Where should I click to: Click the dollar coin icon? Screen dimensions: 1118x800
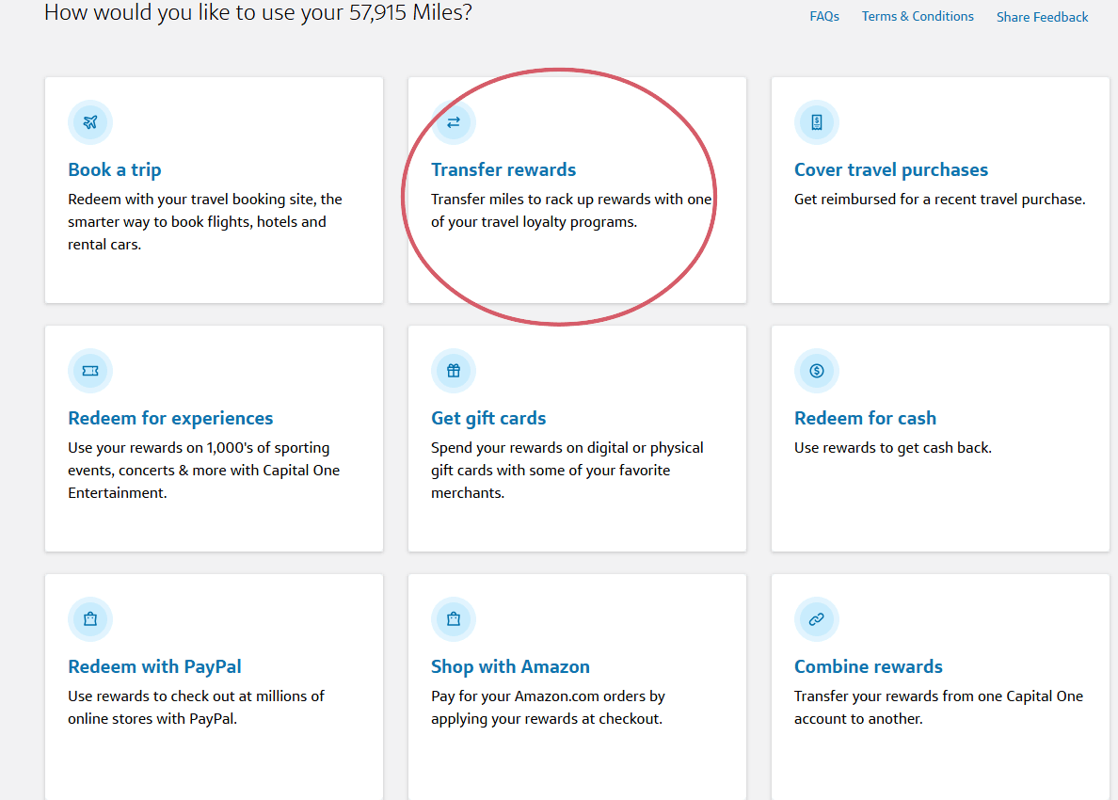(817, 371)
